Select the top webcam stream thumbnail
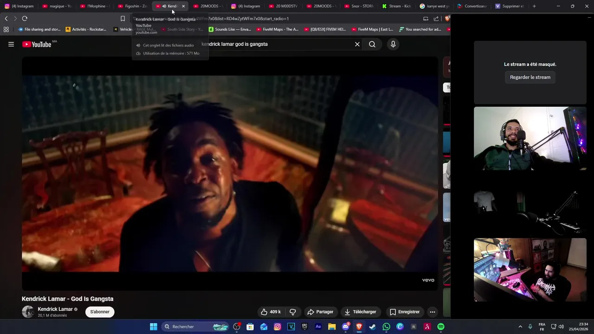594x334 pixels. (x=530, y=138)
